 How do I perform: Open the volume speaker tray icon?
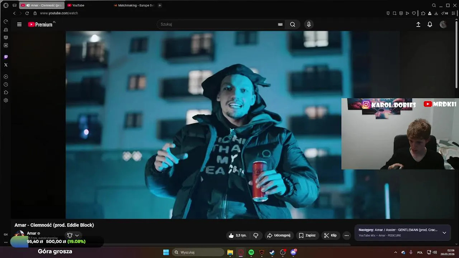tap(435, 252)
